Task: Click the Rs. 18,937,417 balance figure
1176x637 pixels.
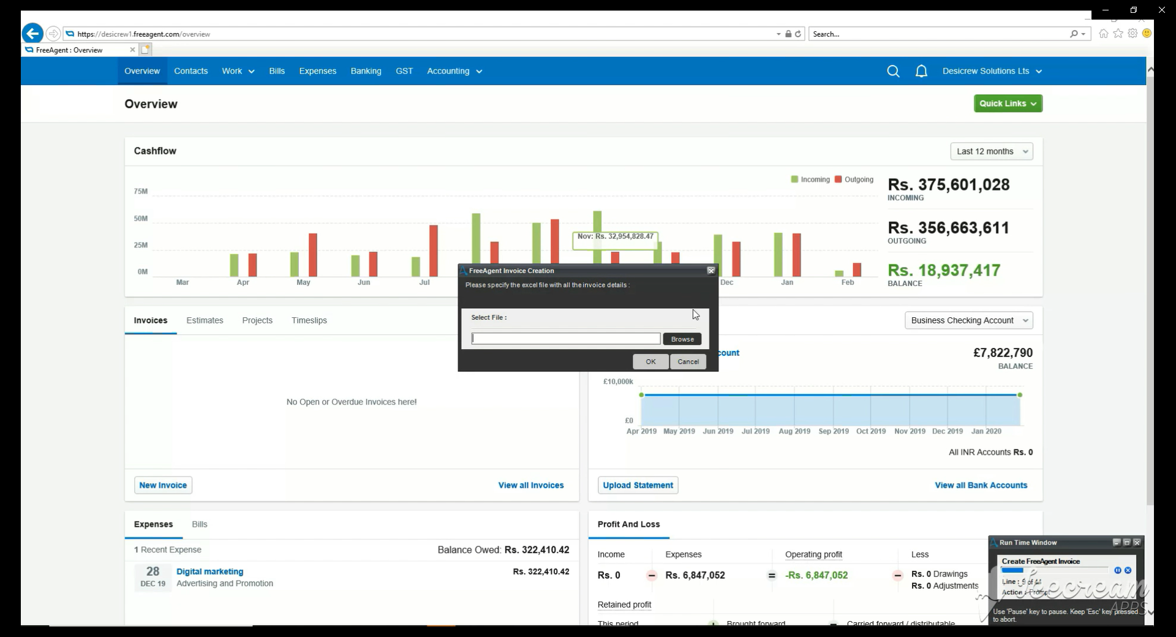Action: 944,271
